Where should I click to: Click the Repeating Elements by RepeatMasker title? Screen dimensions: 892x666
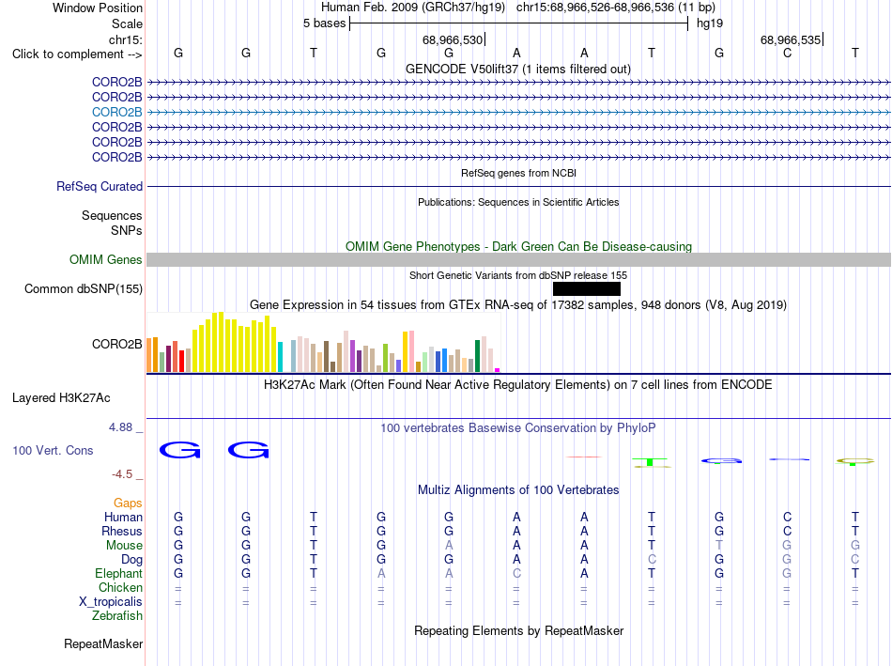pos(518,630)
